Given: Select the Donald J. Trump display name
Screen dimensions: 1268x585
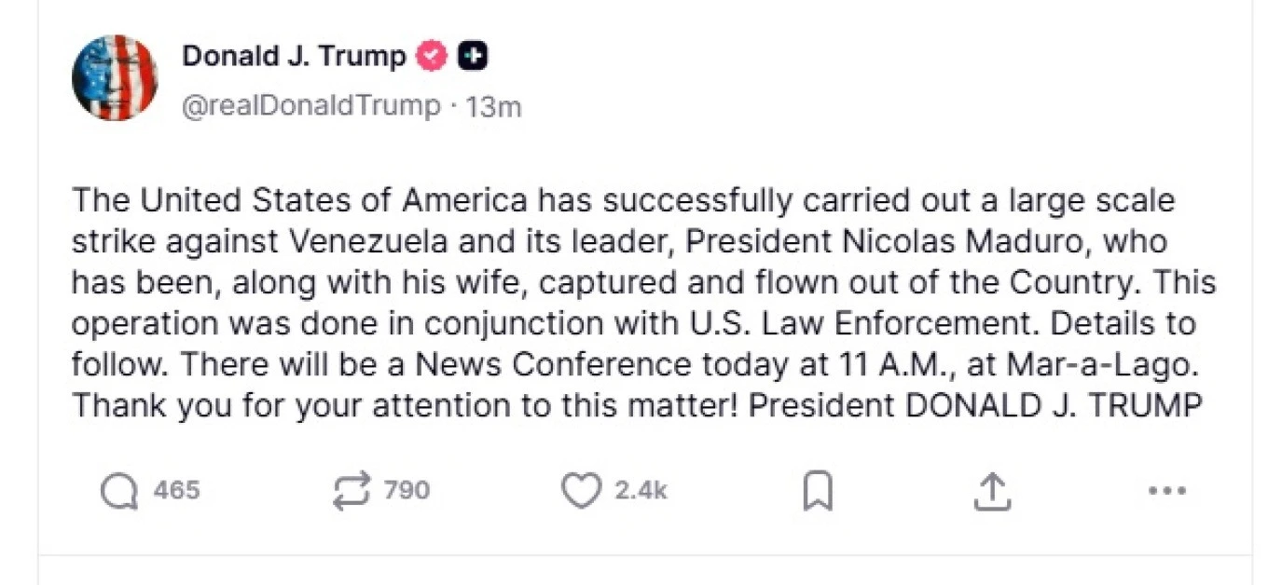Looking at the screenshot, I should [292, 55].
